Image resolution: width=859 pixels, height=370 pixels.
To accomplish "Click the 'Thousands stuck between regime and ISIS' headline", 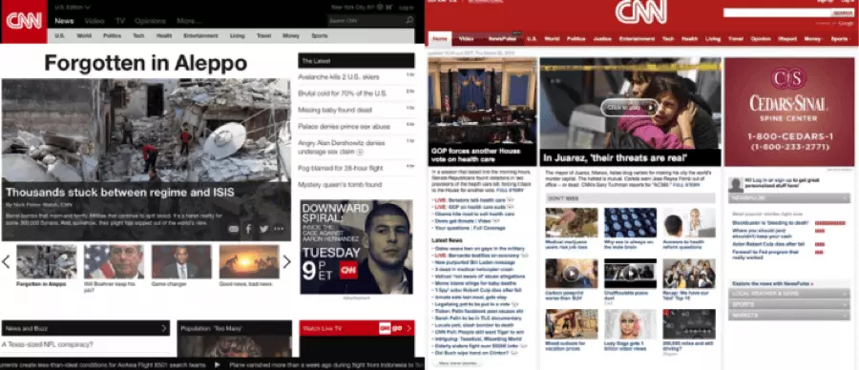I will 120,192.
